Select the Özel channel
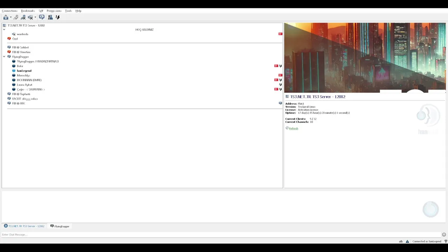Screen dimensions: 448x252 click(15, 39)
